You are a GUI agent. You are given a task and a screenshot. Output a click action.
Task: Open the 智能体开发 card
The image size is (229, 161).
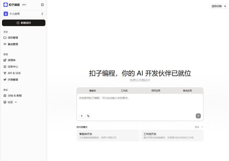108,136
